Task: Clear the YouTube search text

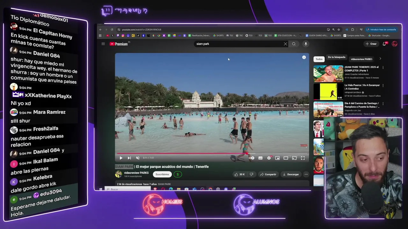Action: 285,44
